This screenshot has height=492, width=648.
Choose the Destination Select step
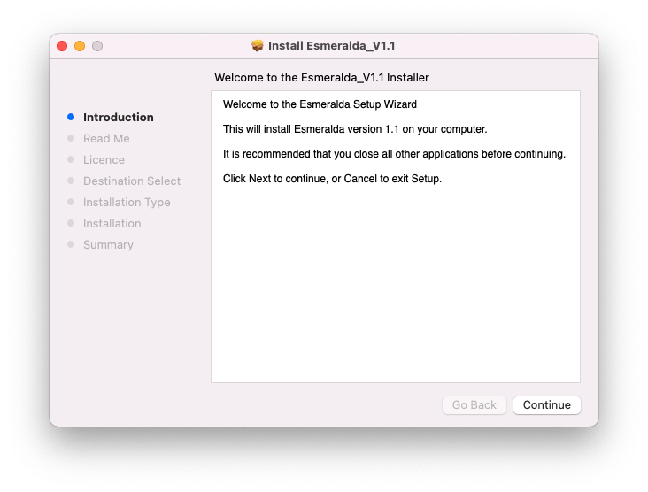pyautogui.click(x=132, y=181)
